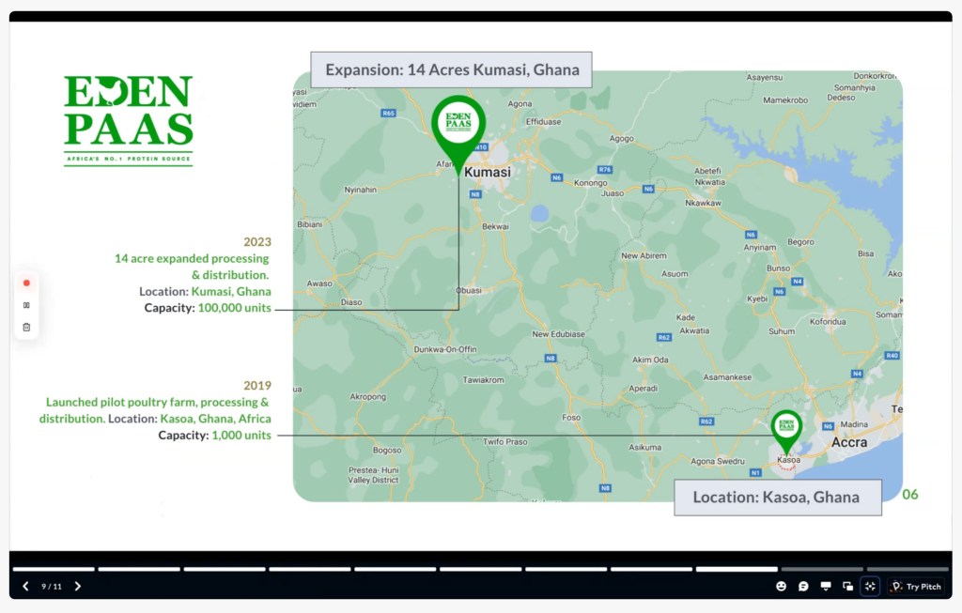The height and width of the screenshot is (613, 962).
Task: Click the presenter screen icon
Action: (x=826, y=587)
